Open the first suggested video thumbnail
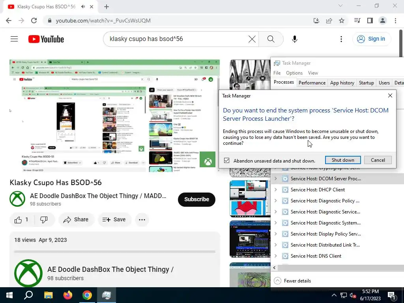404x303 pixels. click(x=250, y=75)
